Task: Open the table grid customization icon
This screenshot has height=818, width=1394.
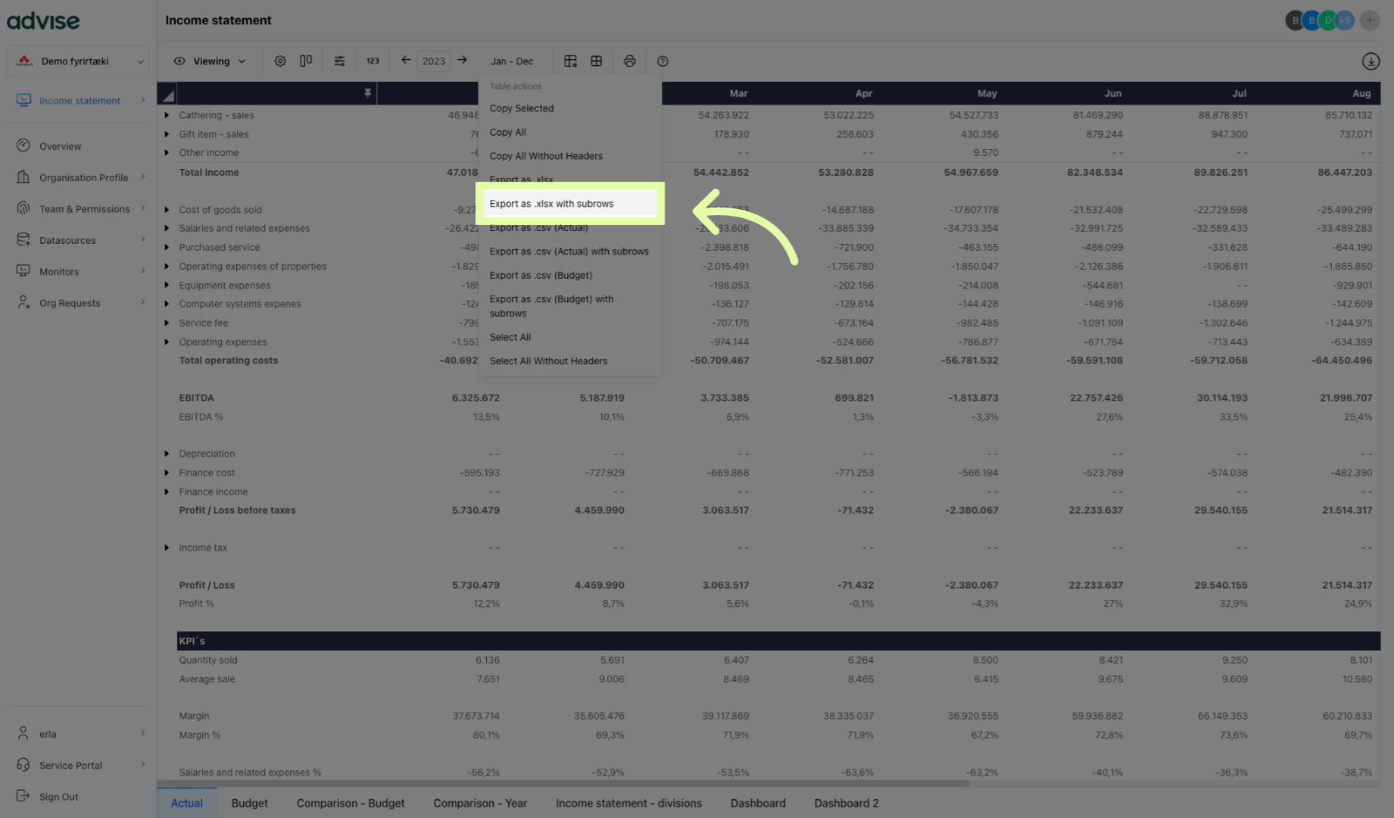Action: coord(570,61)
